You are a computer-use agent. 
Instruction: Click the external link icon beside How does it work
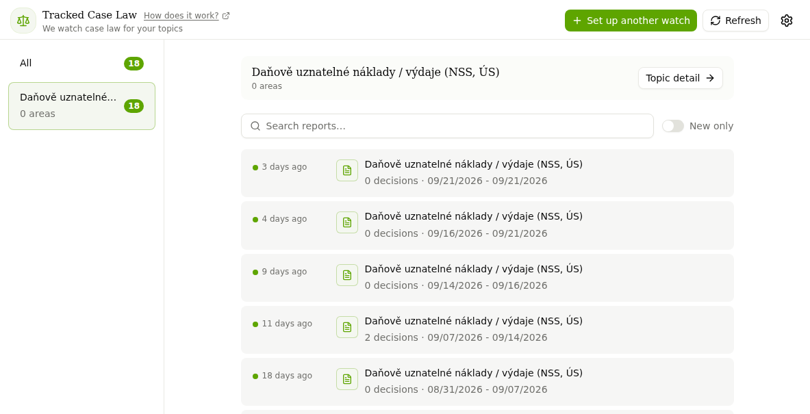(x=226, y=16)
